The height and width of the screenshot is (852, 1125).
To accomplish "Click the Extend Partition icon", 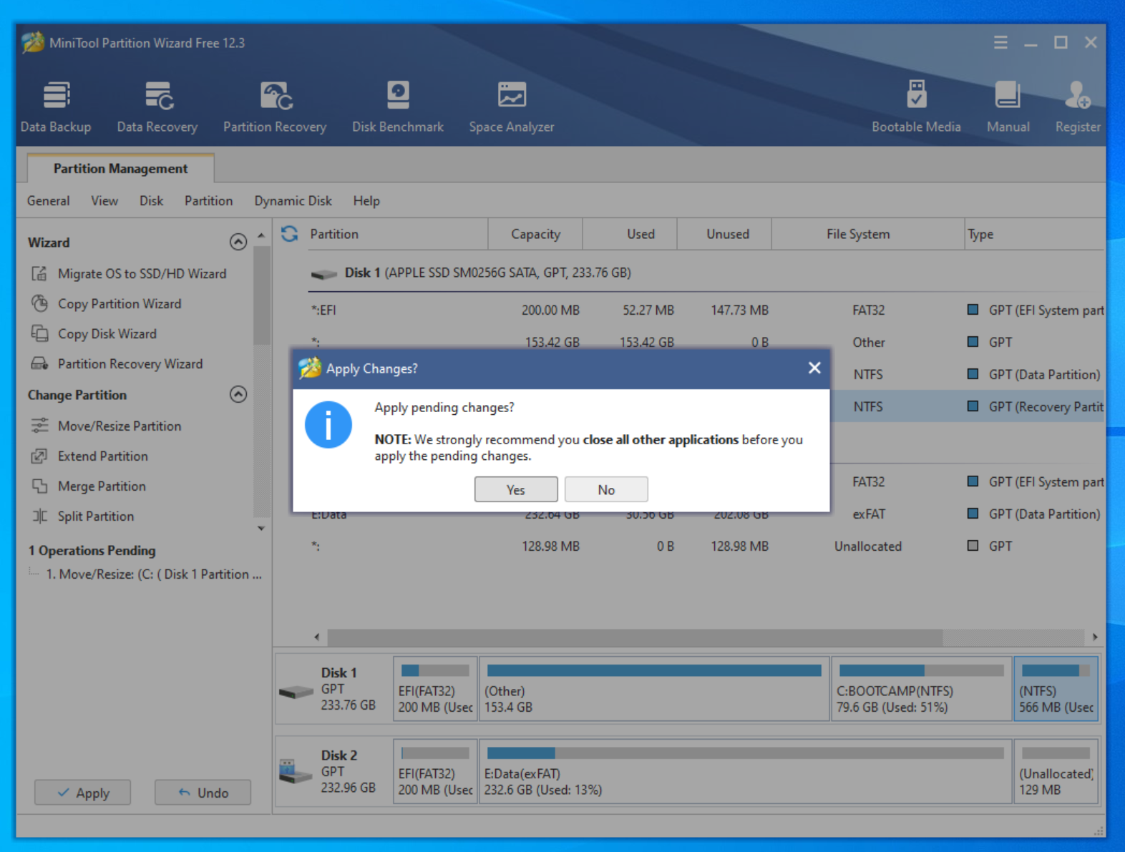I will pos(39,456).
